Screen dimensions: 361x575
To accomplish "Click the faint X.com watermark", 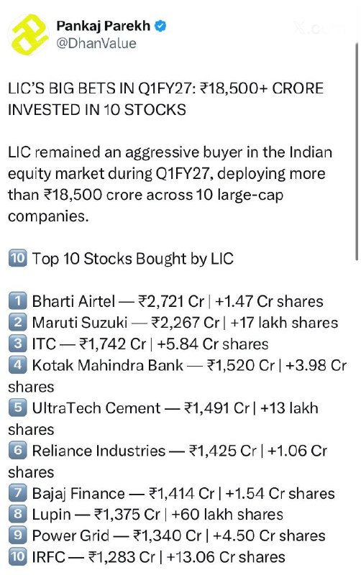I will tap(319, 28).
